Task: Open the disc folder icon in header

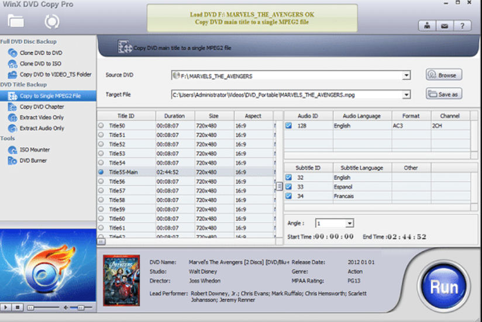Action: click(x=16, y=21)
